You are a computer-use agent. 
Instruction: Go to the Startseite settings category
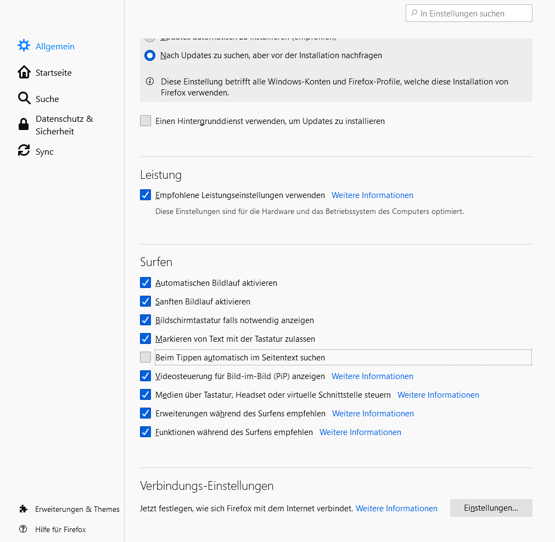[x=53, y=72]
